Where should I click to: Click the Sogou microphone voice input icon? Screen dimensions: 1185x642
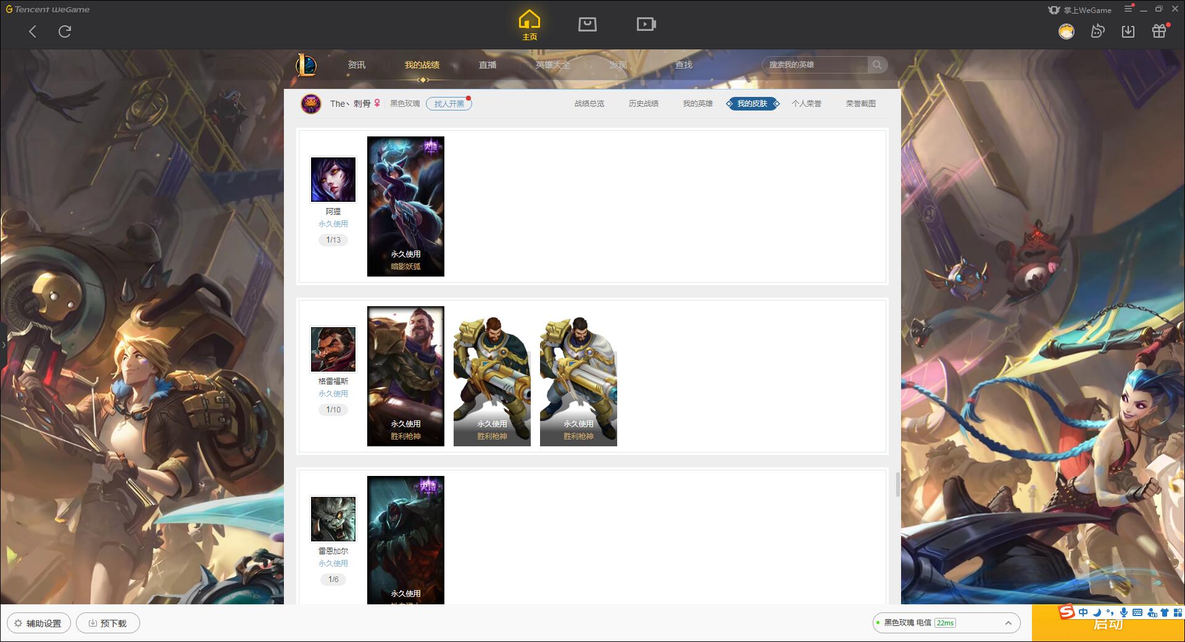click(1124, 612)
